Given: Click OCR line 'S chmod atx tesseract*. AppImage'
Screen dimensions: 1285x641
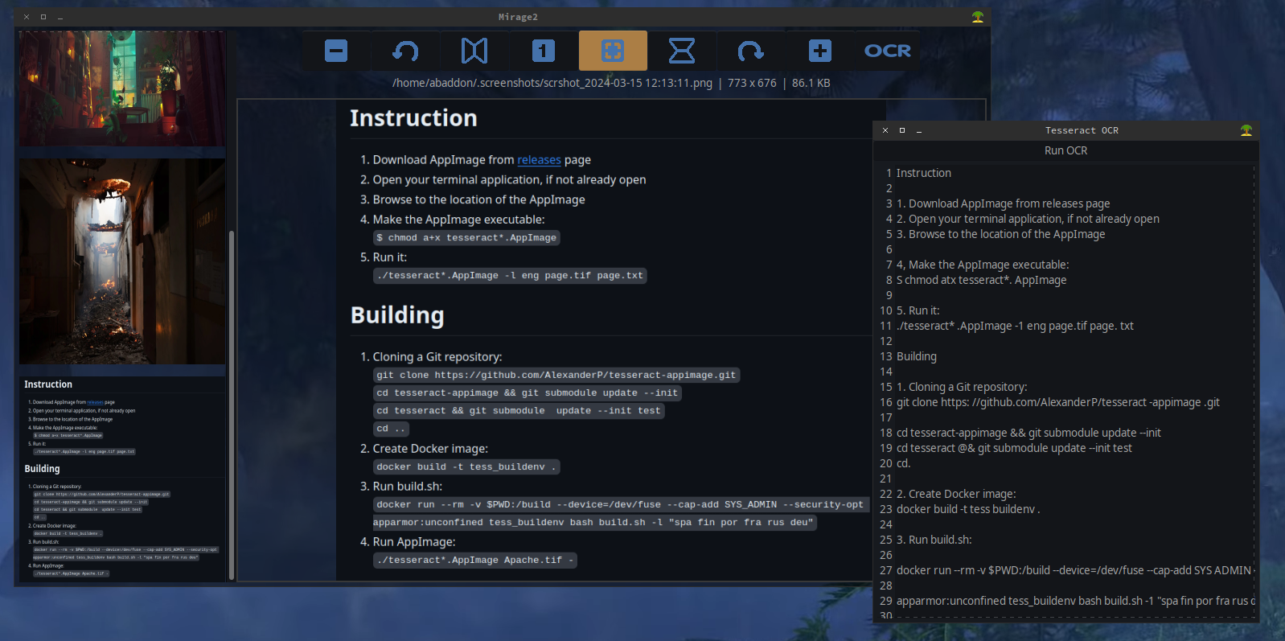Looking at the screenshot, I should [x=981, y=280].
